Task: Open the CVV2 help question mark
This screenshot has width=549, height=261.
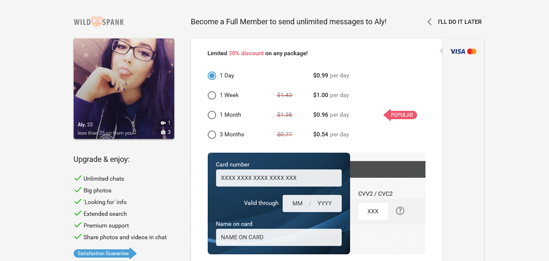Action: [400, 211]
